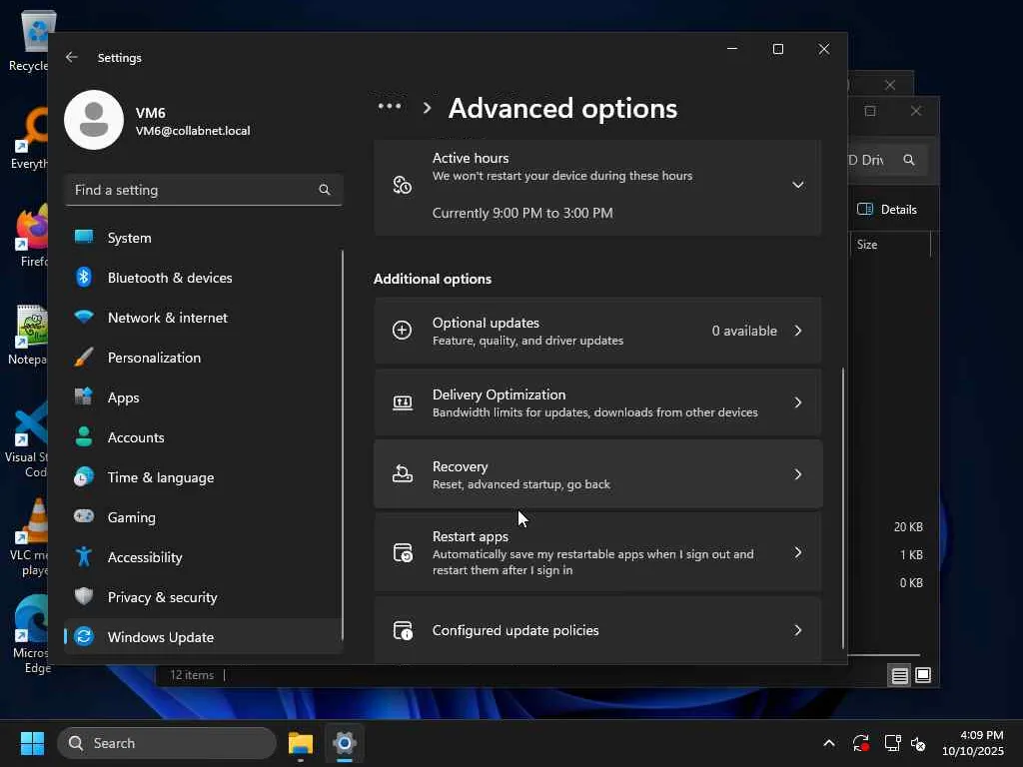The width and height of the screenshot is (1023, 767).
Task: Open File Explorer from the taskbar
Action: (x=301, y=743)
